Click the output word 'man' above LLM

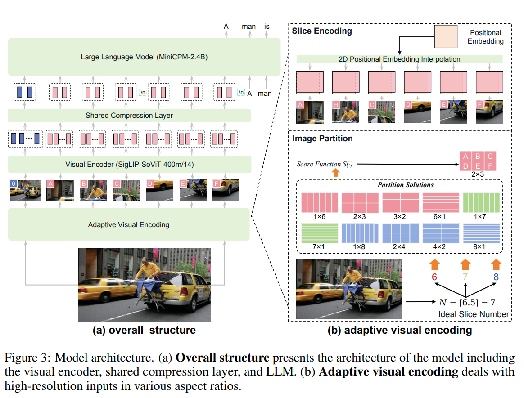(248, 27)
